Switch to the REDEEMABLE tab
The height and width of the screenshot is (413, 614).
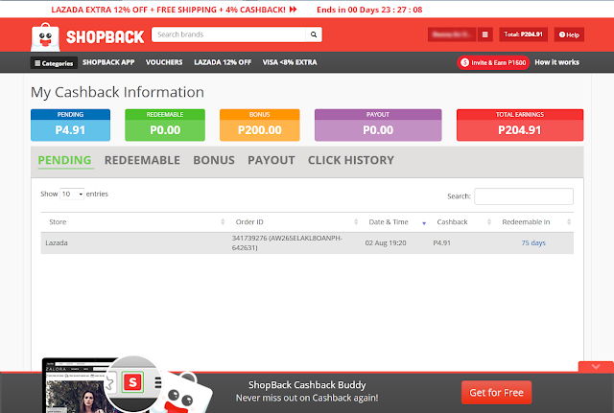(142, 160)
